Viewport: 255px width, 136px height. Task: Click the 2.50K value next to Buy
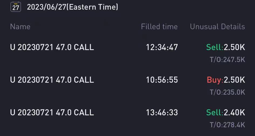tap(234, 80)
